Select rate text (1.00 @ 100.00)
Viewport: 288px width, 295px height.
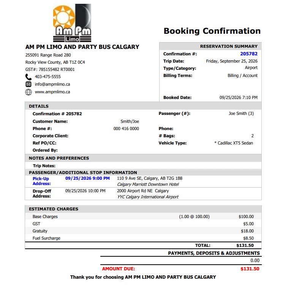click(194, 217)
